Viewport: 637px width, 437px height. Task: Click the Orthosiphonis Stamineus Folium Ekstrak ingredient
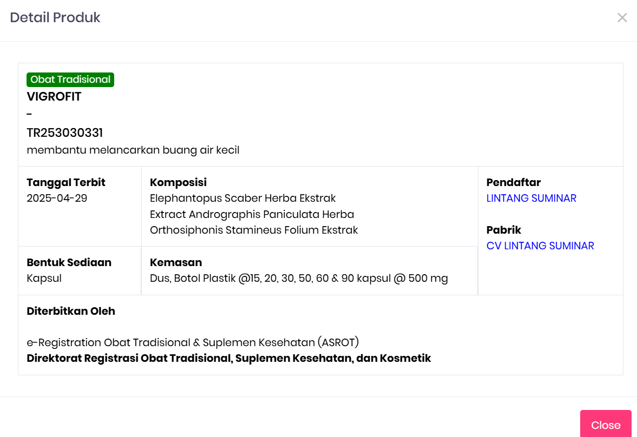point(254,230)
